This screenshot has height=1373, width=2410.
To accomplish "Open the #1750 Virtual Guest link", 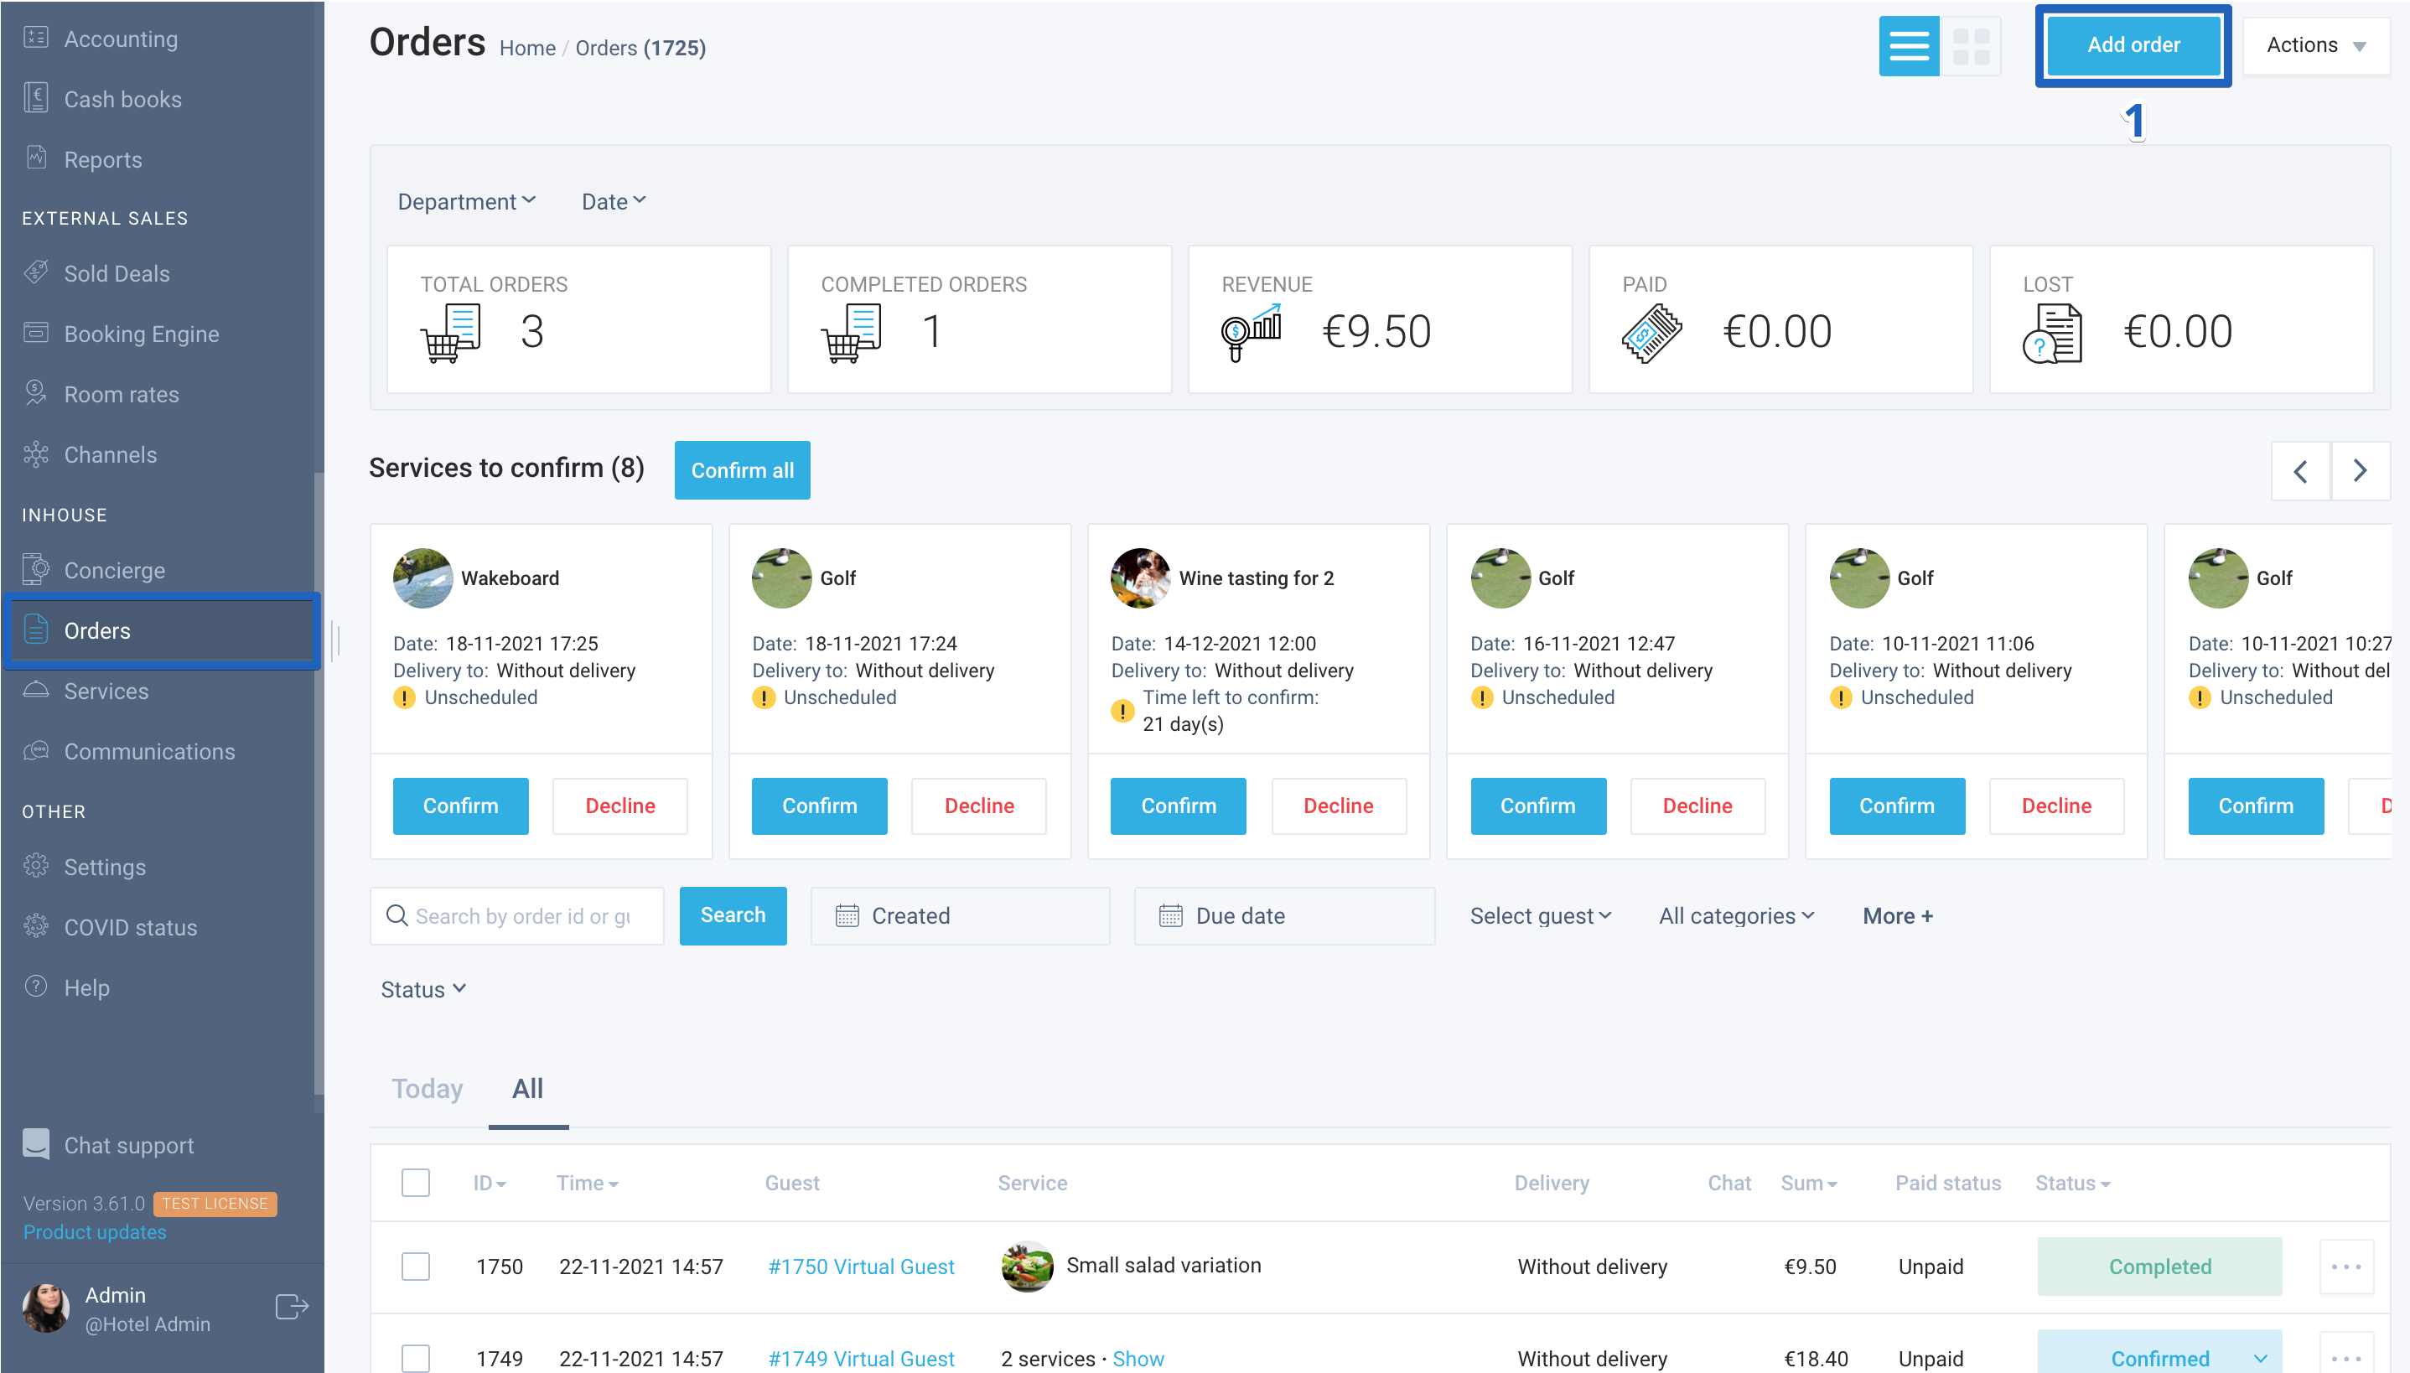I will pos(861,1267).
